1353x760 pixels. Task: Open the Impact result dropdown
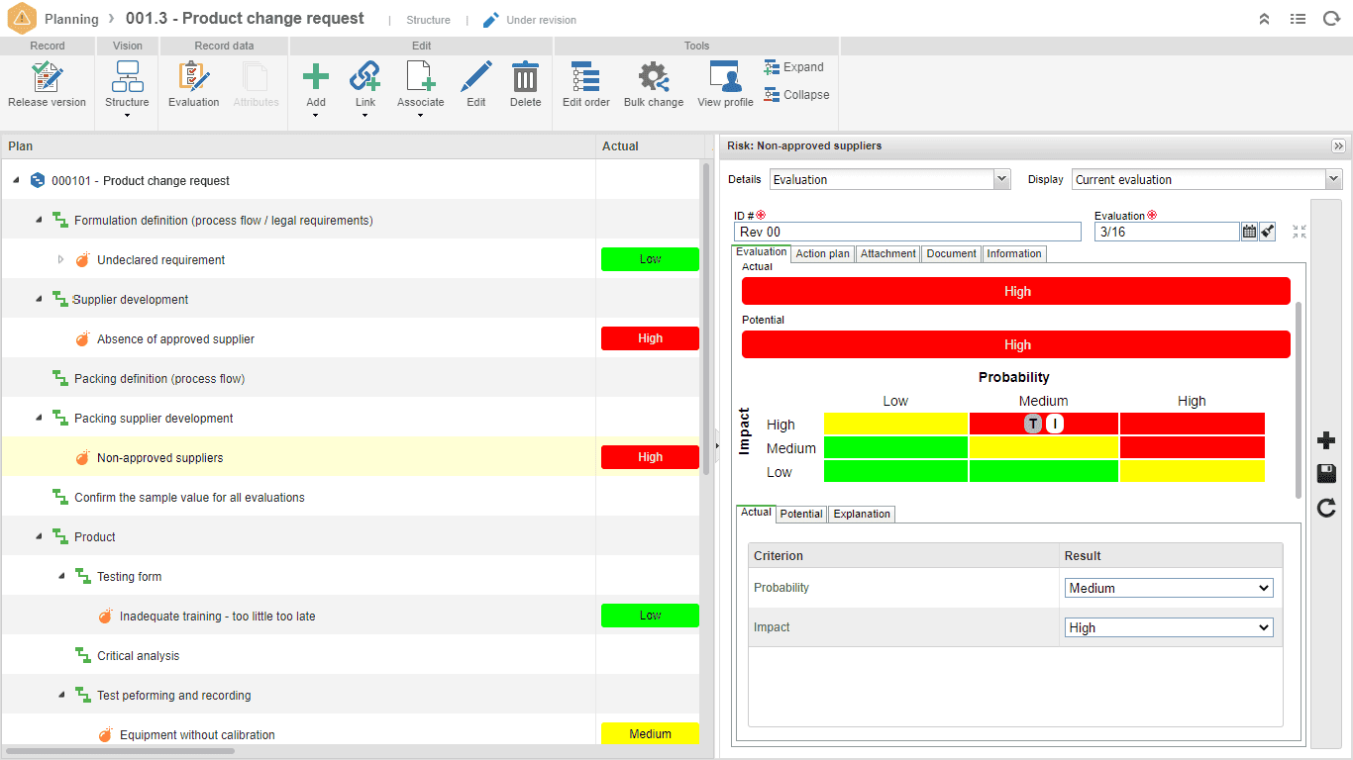1169,627
